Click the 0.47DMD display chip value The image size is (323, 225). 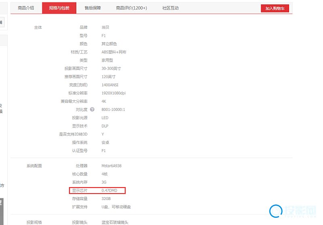pyautogui.click(x=109, y=190)
